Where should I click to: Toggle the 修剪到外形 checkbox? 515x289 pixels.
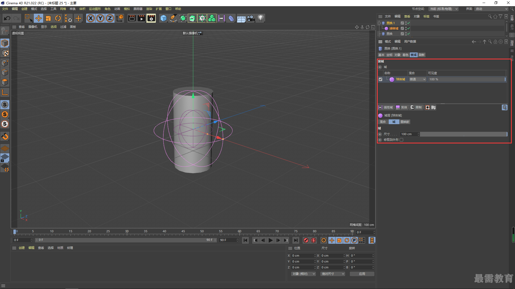402,140
